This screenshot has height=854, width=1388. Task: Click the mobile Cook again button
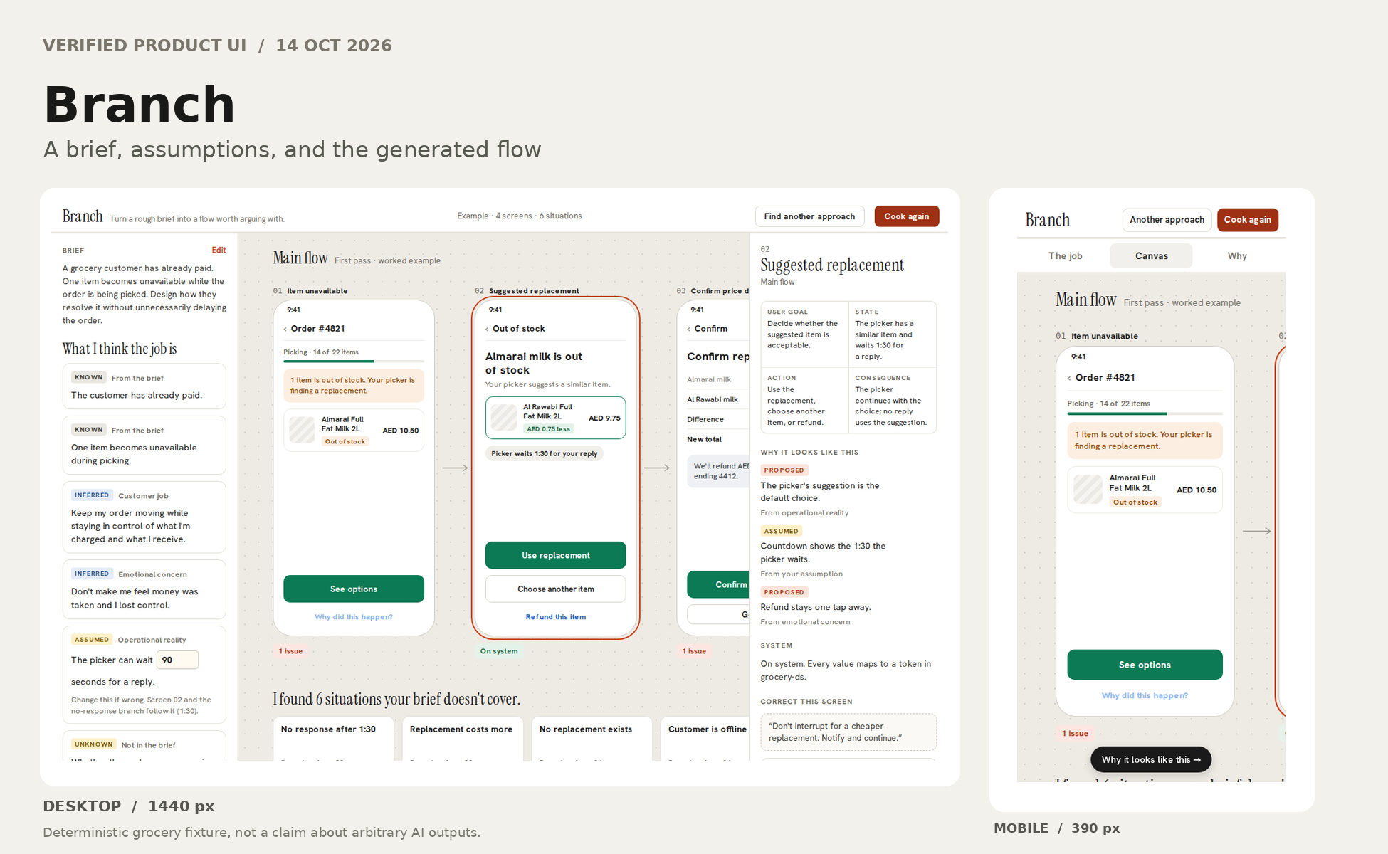pos(1247,220)
